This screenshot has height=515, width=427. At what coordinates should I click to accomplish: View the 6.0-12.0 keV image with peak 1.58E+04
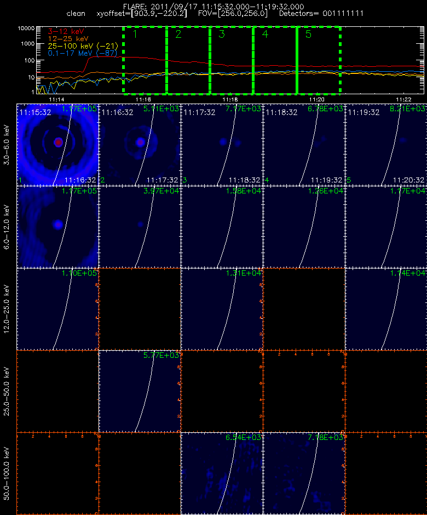(222, 227)
